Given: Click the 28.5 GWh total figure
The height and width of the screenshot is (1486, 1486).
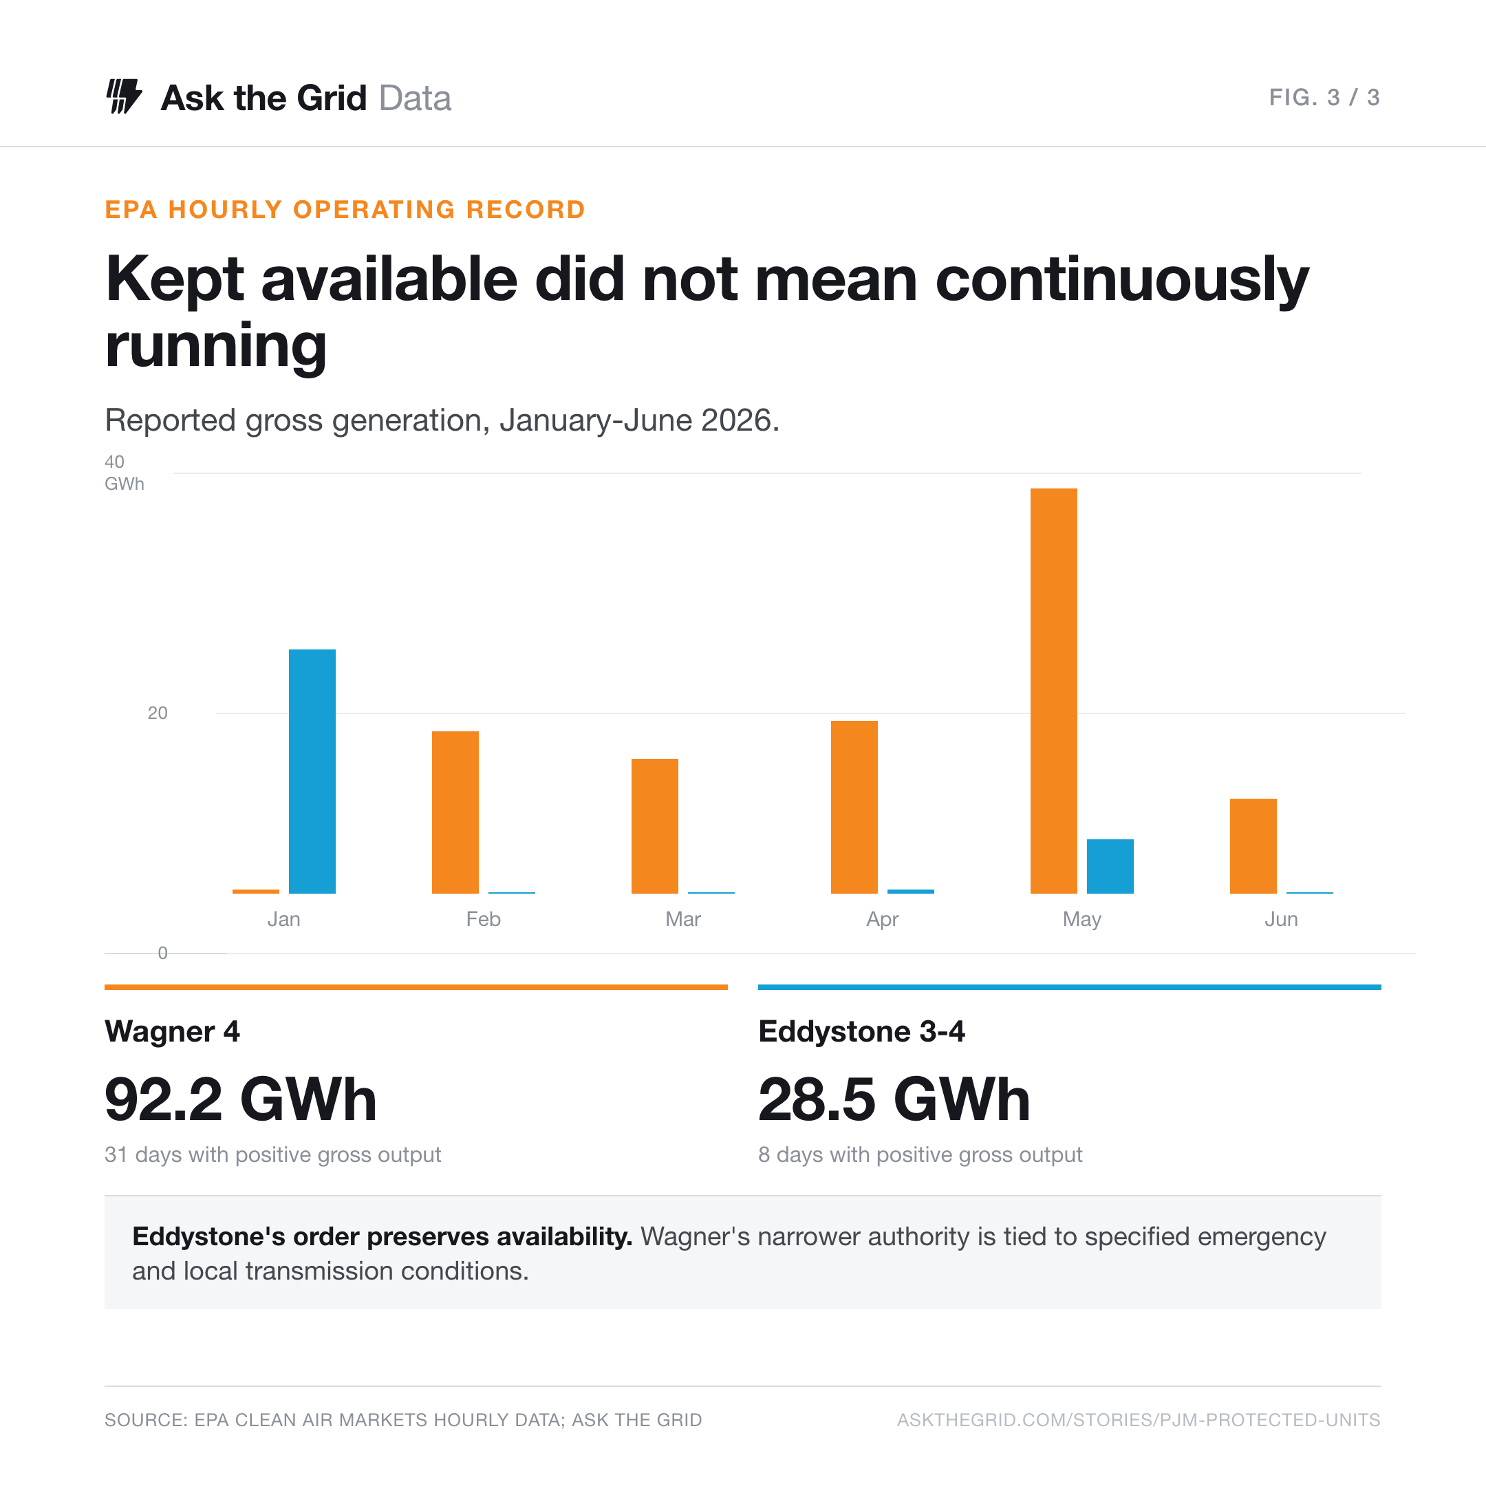Looking at the screenshot, I should pos(894,1099).
